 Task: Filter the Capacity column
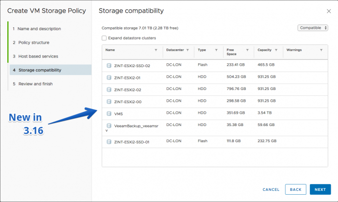[276, 50]
